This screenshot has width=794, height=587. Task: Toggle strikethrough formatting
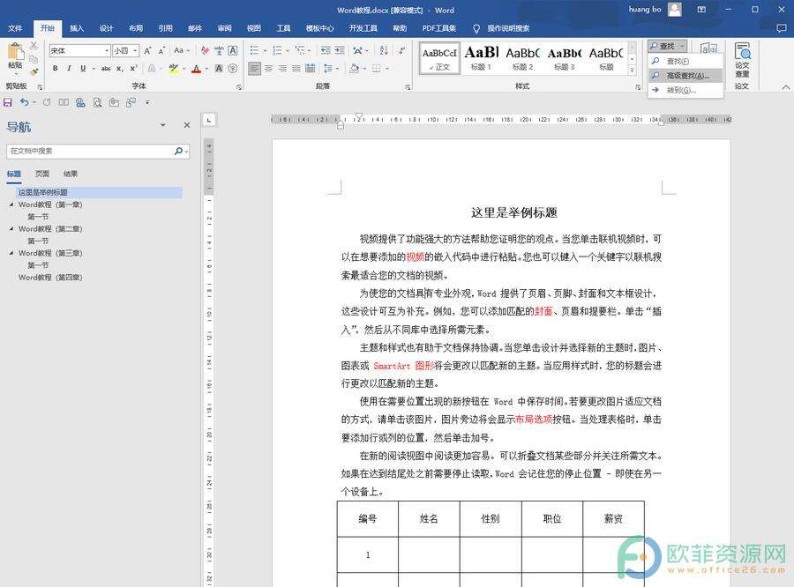point(104,69)
